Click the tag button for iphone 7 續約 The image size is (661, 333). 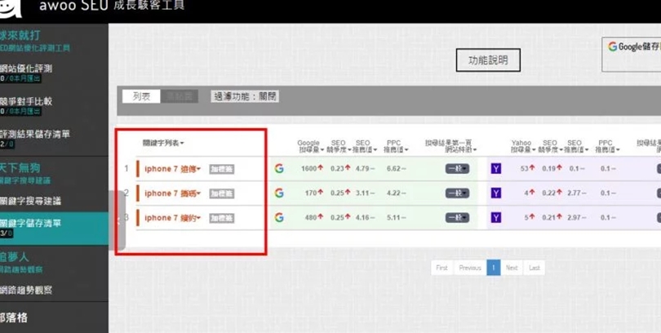(222, 218)
